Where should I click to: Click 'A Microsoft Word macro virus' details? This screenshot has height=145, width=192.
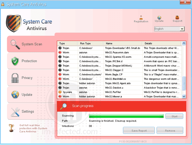[x=162, y=66]
